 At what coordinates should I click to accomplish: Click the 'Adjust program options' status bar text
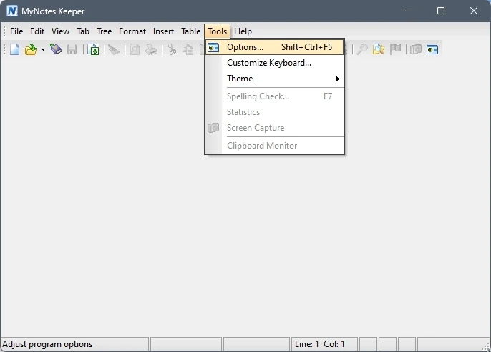coord(47,344)
